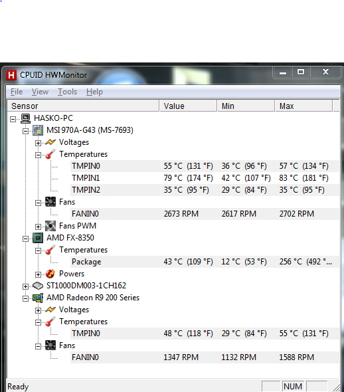Viewport: 344px width, 392px height.
Task: Open the View menu
Action: tap(40, 92)
